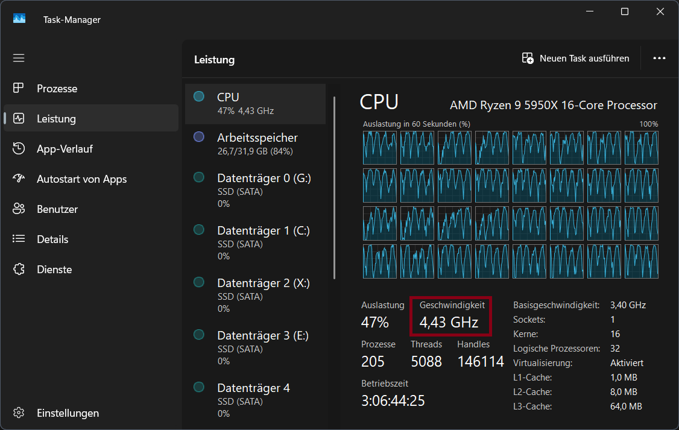Click the Prozesse icon in sidebar
Image resolution: width=679 pixels, height=430 pixels.
pyautogui.click(x=19, y=89)
